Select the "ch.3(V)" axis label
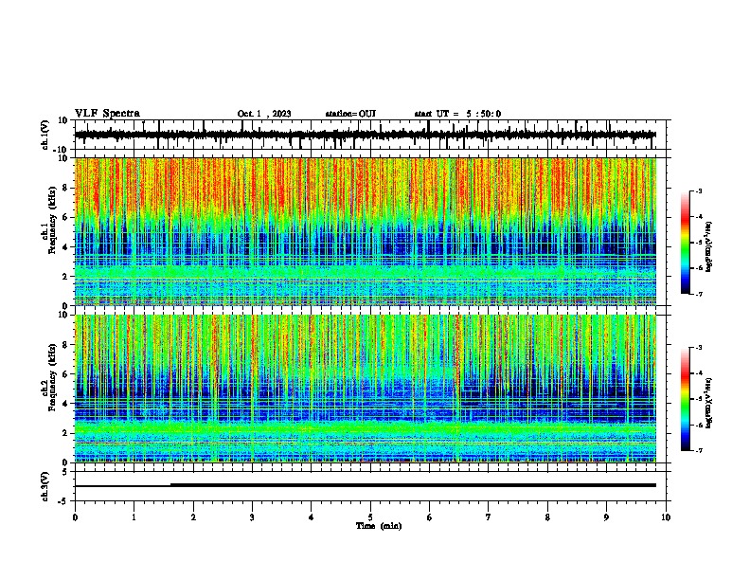 [45, 487]
